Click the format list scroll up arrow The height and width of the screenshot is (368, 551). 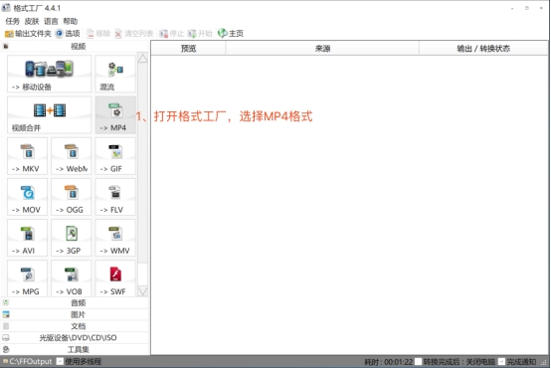142,58
